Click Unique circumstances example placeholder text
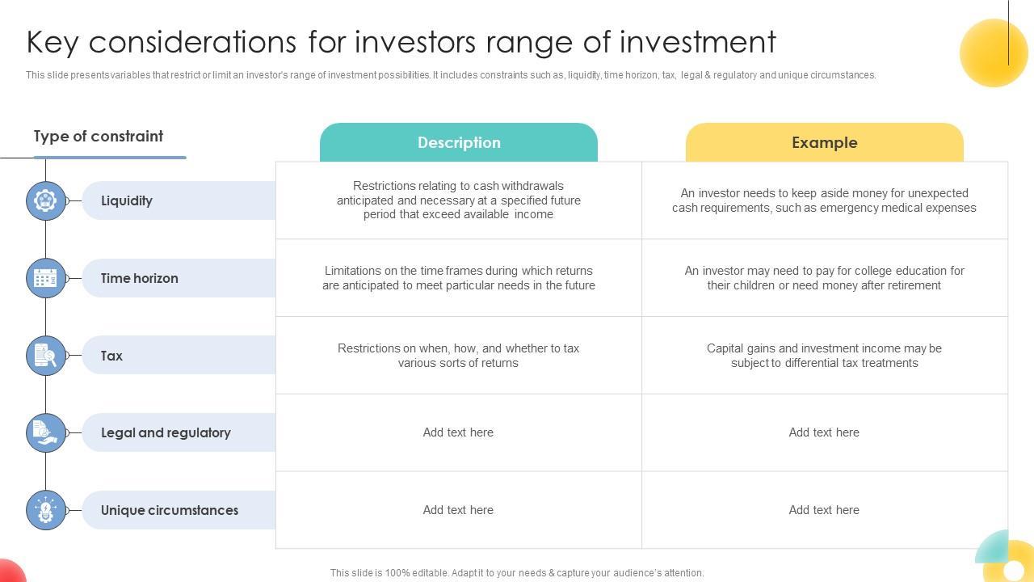The width and height of the screenshot is (1034, 582). pos(824,510)
